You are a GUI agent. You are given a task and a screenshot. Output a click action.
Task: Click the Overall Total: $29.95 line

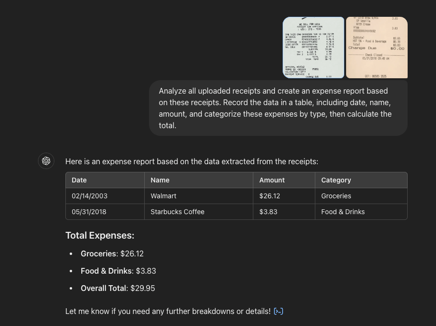click(x=118, y=288)
